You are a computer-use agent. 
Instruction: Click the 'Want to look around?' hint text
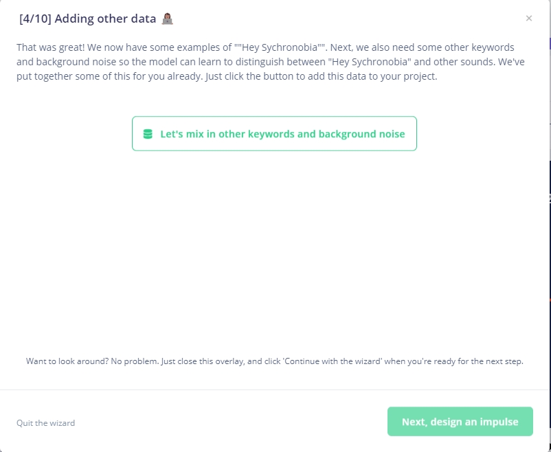(x=275, y=361)
